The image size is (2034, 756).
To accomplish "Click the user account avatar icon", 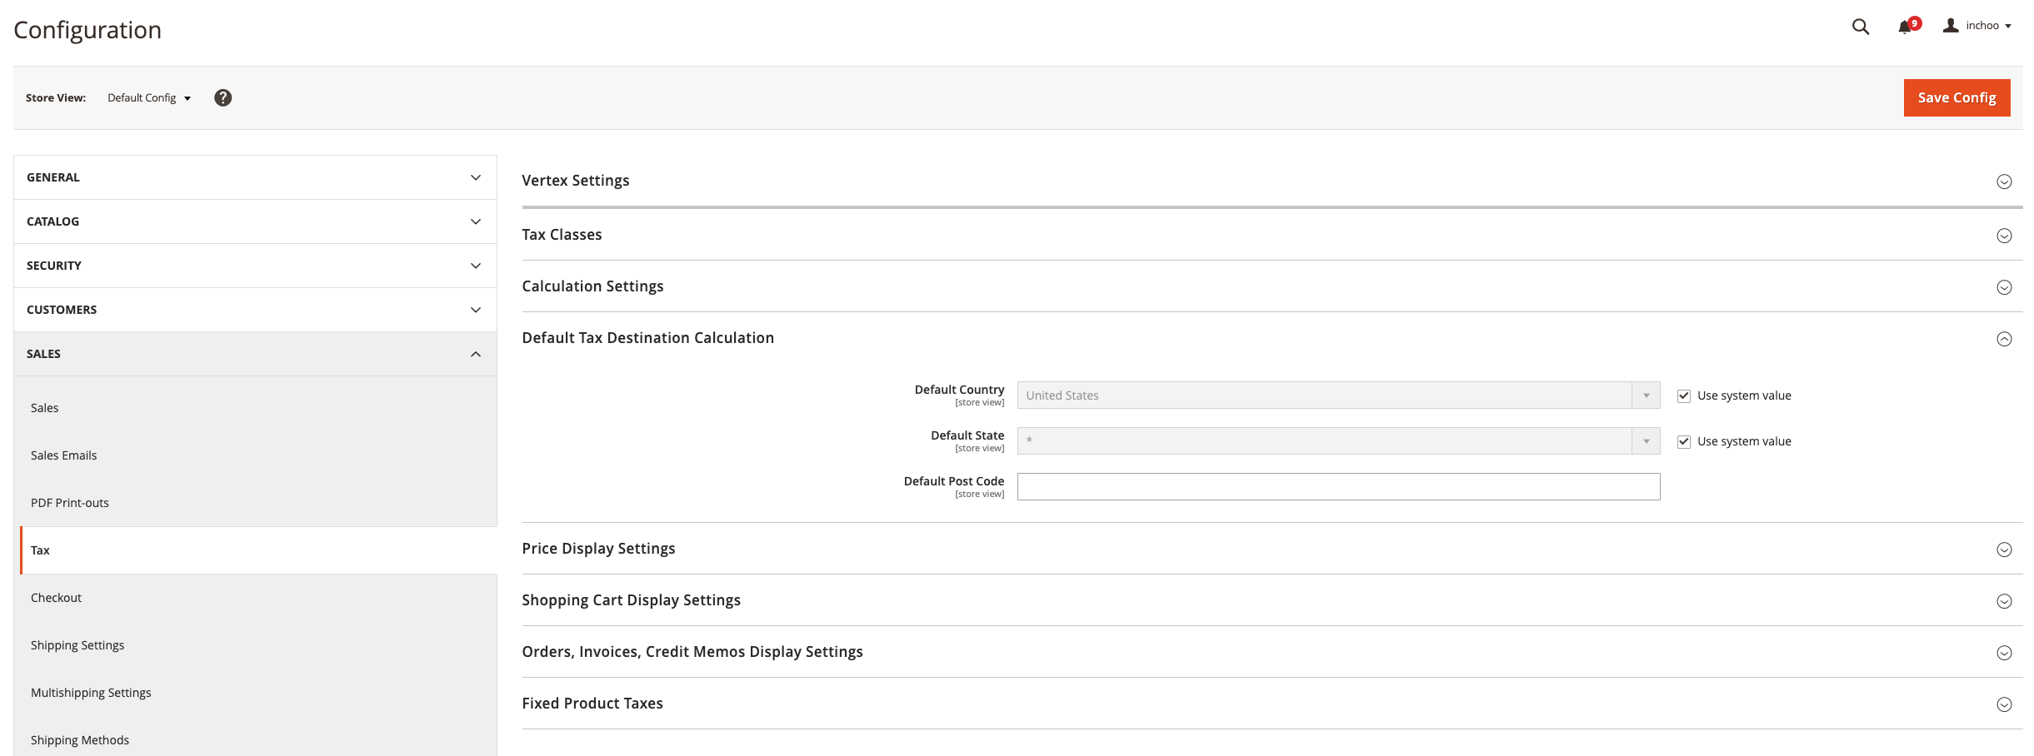I will [1951, 26].
